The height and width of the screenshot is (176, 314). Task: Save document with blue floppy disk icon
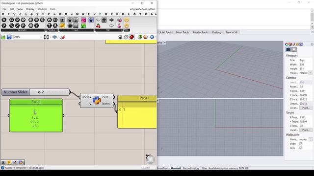[9, 37]
